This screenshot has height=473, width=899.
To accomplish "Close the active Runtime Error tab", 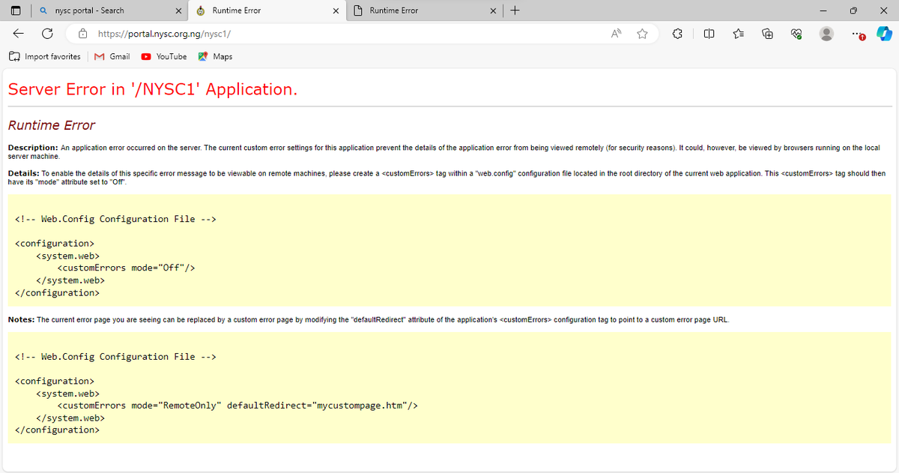I will coord(336,10).
